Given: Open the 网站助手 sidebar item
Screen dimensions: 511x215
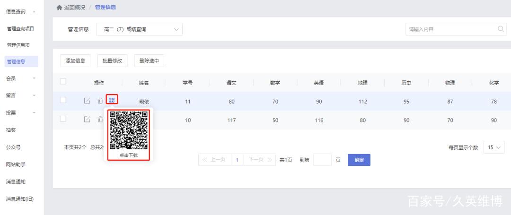Looking at the screenshot, I should point(16,164).
